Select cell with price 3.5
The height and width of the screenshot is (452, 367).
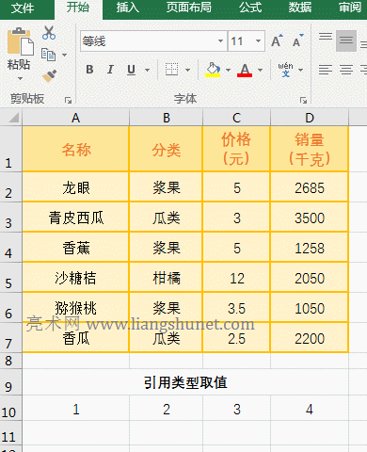point(236,308)
